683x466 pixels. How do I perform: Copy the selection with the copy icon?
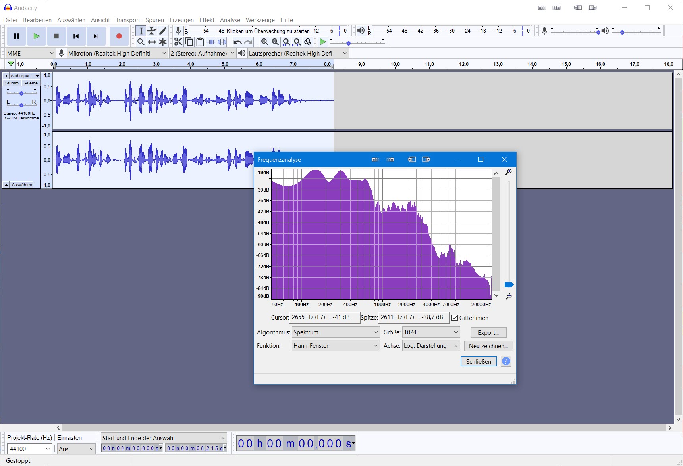(x=189, y=42)
